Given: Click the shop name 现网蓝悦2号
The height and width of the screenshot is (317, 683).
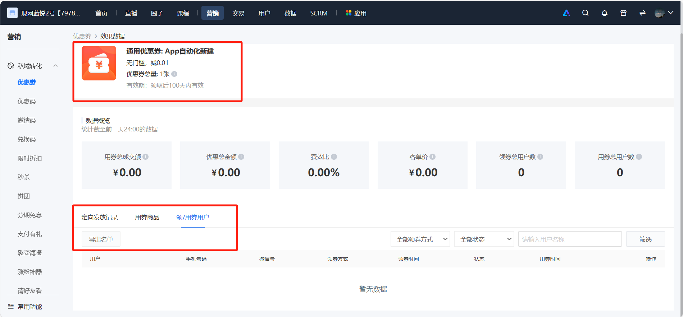Looking at the screenshot, I should (50, 13).
